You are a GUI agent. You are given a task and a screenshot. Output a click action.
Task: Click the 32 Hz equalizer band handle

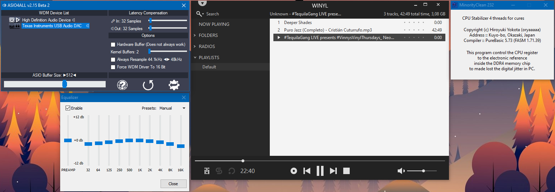88,144
